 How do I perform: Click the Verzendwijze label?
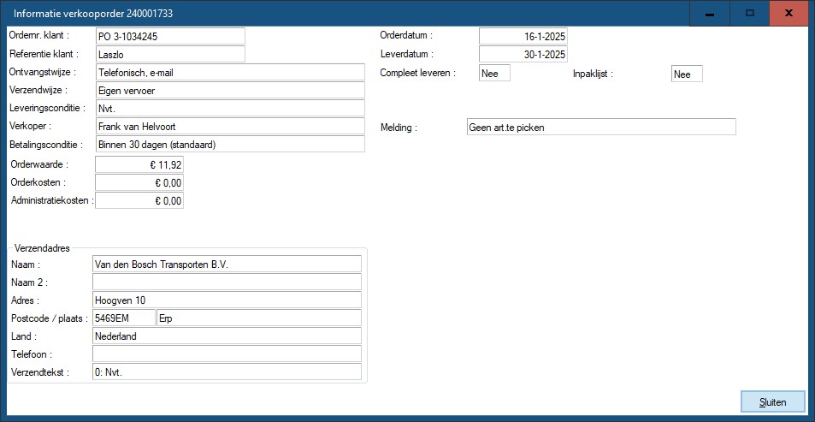(39, 90)
